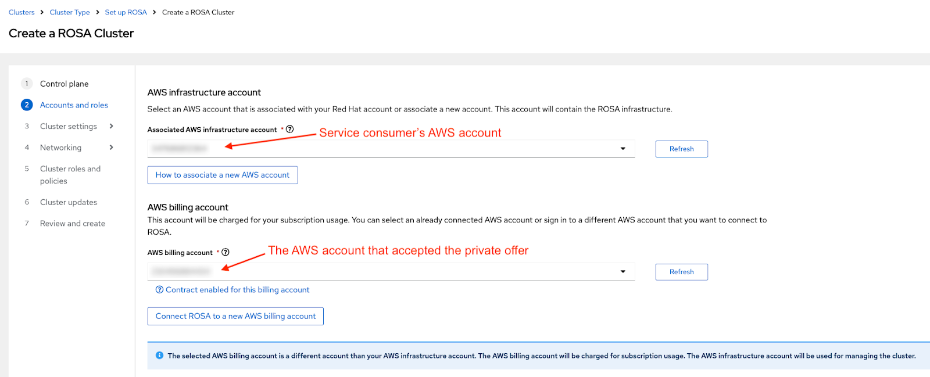This screenshot has width=930, height=377.
Task: Click How to associate a new AWS account
Action: click(x=222, y=175)
